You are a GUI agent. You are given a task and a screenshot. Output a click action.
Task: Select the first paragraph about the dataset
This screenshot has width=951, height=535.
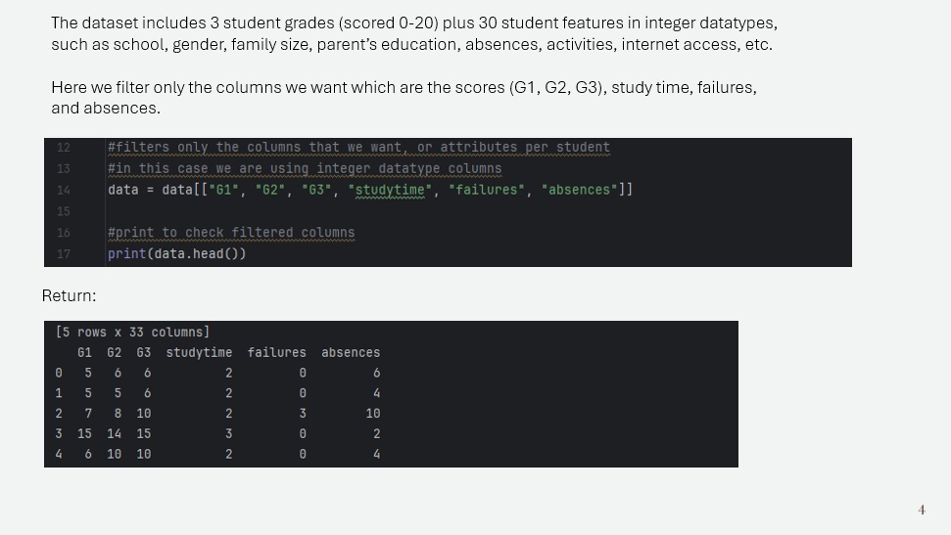(x=414, y=34)
